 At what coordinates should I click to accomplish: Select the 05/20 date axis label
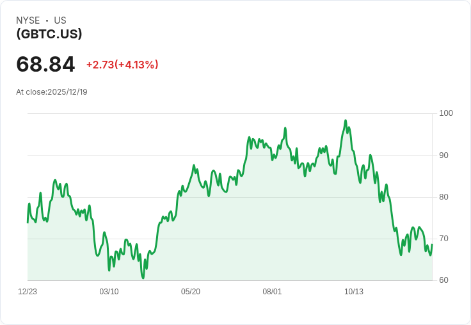click(x=191, y=292)
